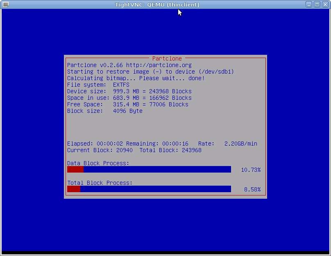
Task: Open the TightVNC window menu icon
Action: [x=6, y=4]
